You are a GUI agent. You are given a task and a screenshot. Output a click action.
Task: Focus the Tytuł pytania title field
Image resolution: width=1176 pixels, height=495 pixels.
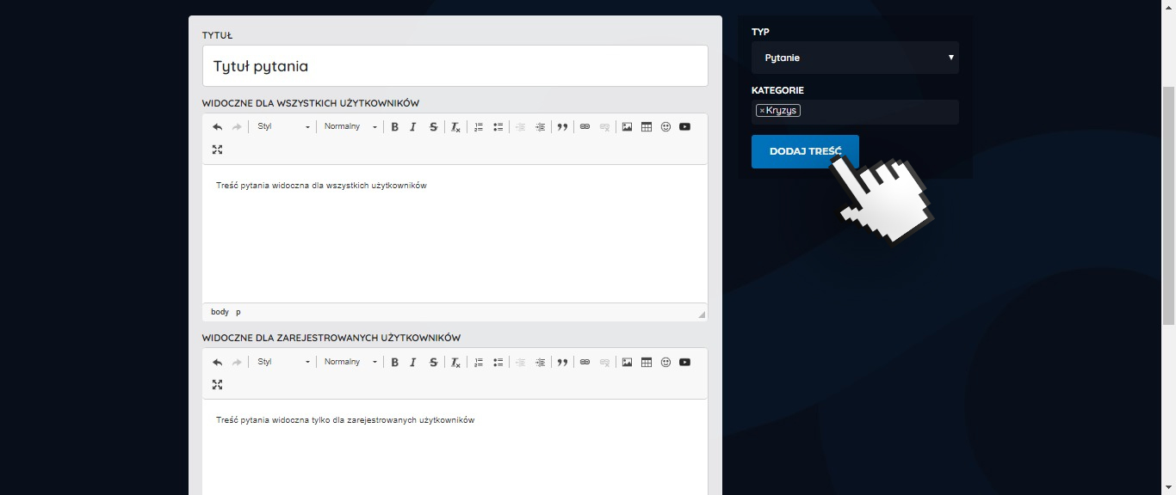(x=455, y=66)
